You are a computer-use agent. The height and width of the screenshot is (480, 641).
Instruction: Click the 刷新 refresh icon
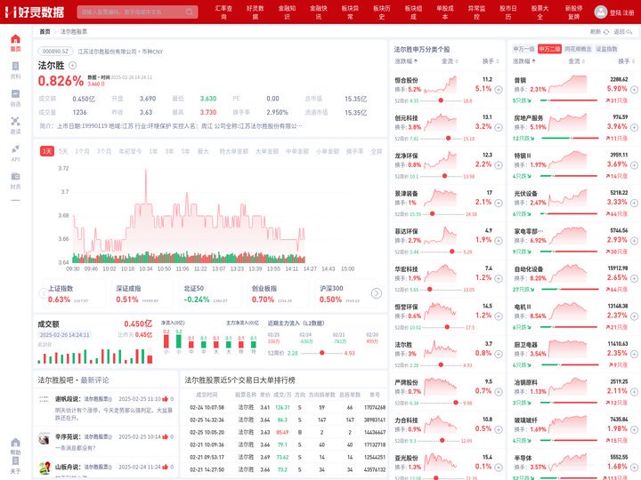pyautogui.click(x=606, y=31)
